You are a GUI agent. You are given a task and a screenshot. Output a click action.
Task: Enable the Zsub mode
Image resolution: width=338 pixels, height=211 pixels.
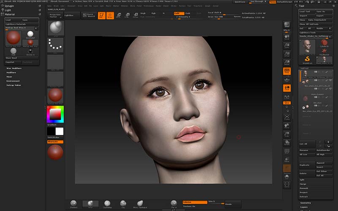188,14
